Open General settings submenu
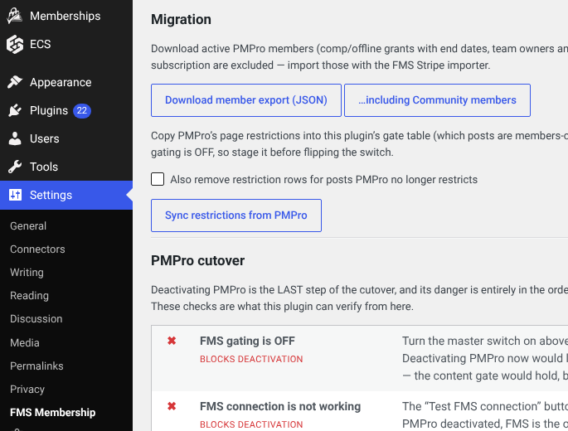This screenshot has height=431, width=568. click(x=28, y=226)
